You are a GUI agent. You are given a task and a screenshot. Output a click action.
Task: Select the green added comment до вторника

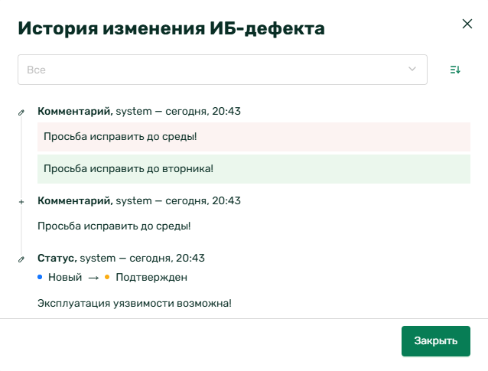pos(254,169)
